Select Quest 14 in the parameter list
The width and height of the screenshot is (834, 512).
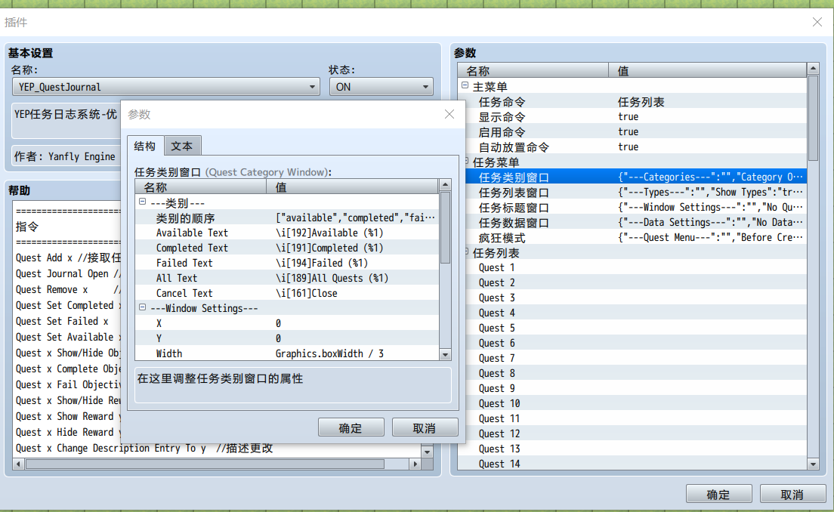point(632,464)
